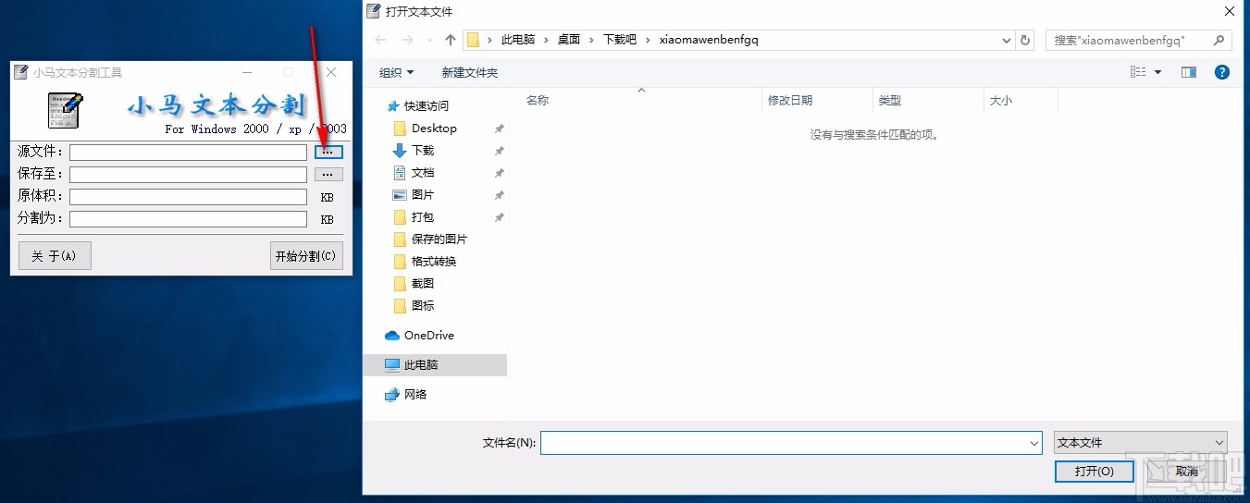Expand the 文件名 dropdown arrow
The height and width of the screenshot is (503, 1250).
[x=1035, y=443]
